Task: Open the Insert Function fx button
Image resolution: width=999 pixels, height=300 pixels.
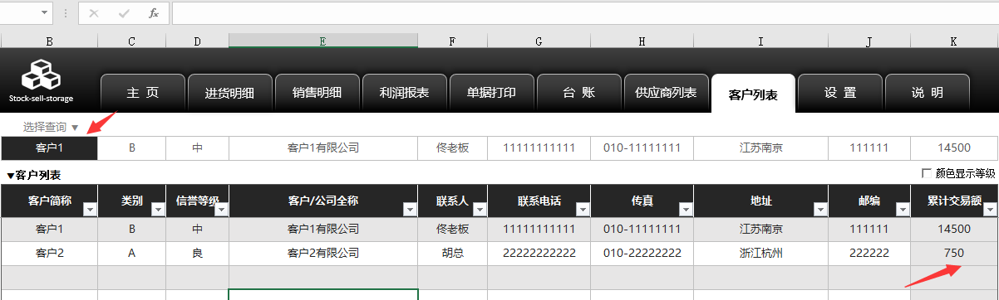Action: tap(153, 13)
